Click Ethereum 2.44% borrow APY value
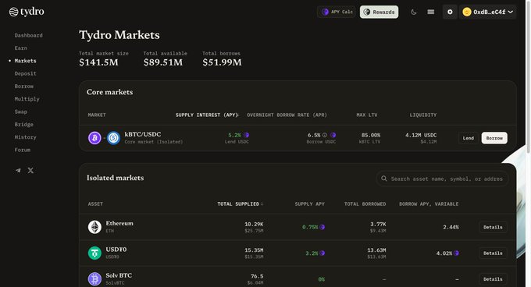 451,227
